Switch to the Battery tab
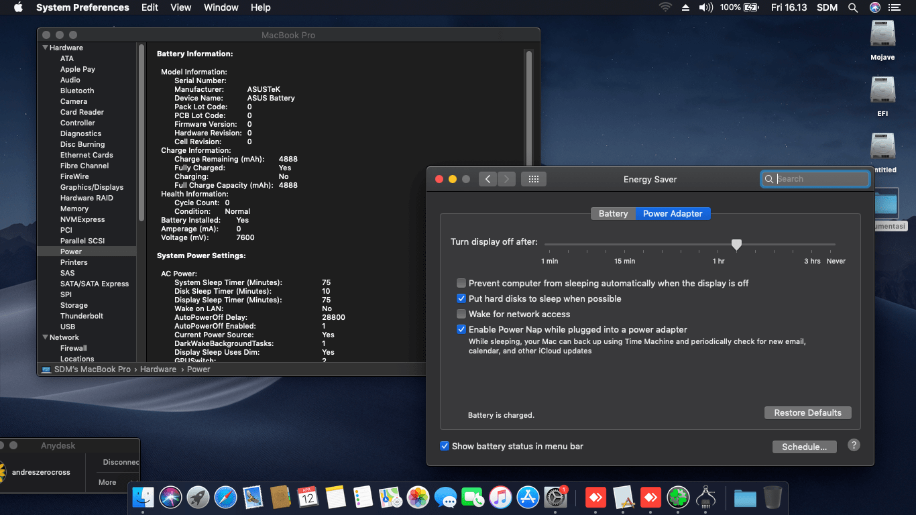 (x=613, y=213)
